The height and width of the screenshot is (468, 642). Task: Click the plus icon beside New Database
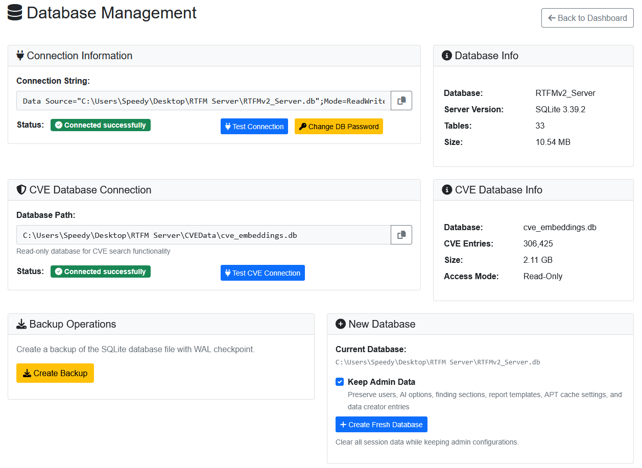tap(341, 324)
